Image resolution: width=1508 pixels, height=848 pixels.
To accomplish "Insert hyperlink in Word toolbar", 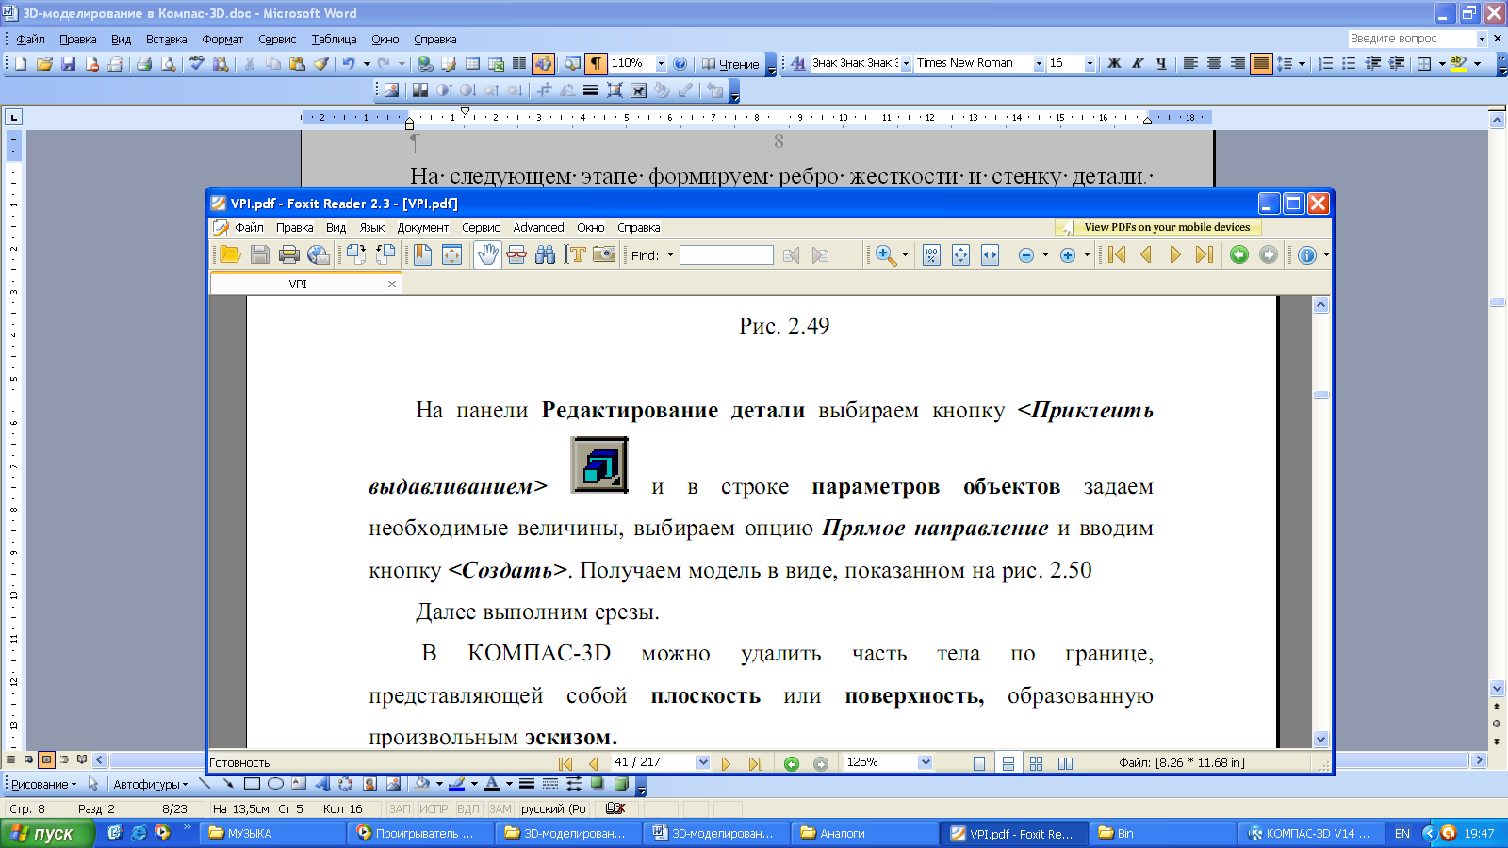I will 425,63.
